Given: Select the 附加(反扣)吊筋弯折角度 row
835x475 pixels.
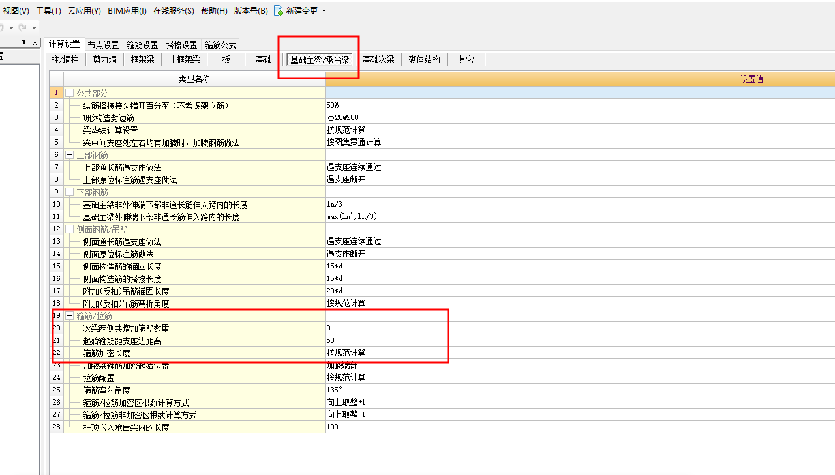Looking at the screenshot, I should [x=442, y=303].
